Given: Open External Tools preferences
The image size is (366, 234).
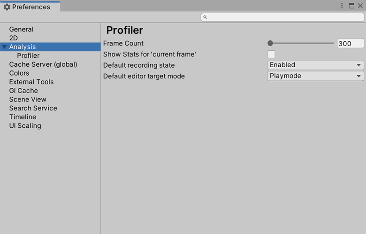Looking at the screenshot, I should [x=31, y=82].
